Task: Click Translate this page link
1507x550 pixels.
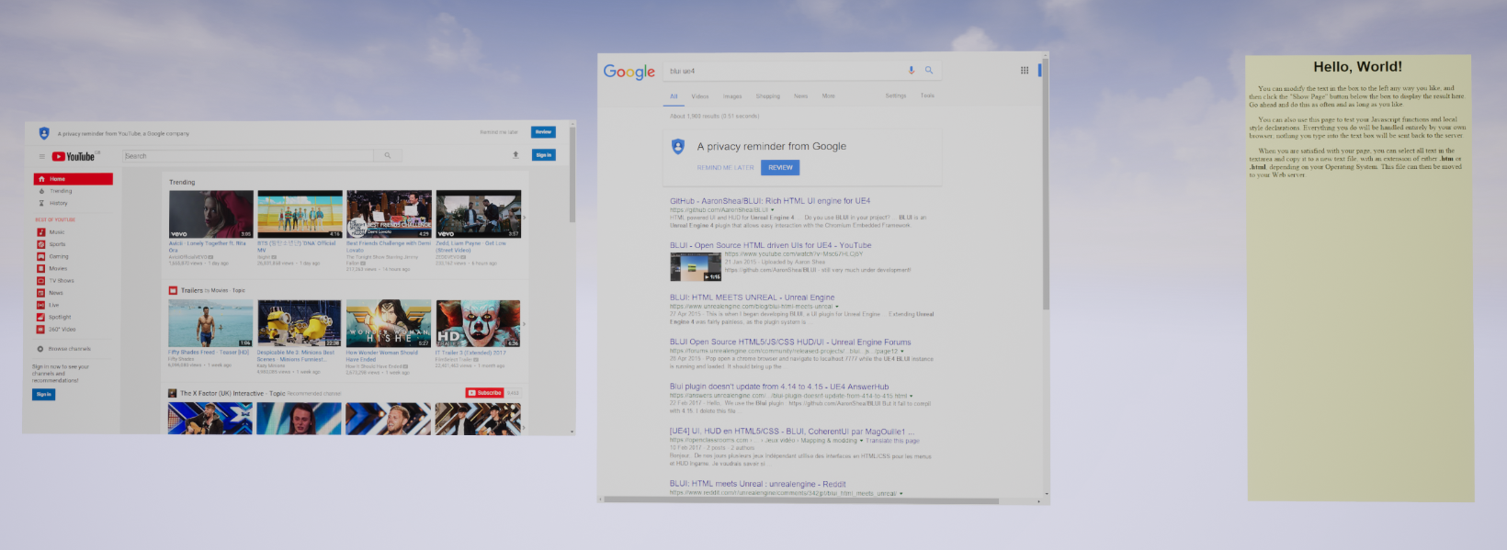Action: pos(892,441)
